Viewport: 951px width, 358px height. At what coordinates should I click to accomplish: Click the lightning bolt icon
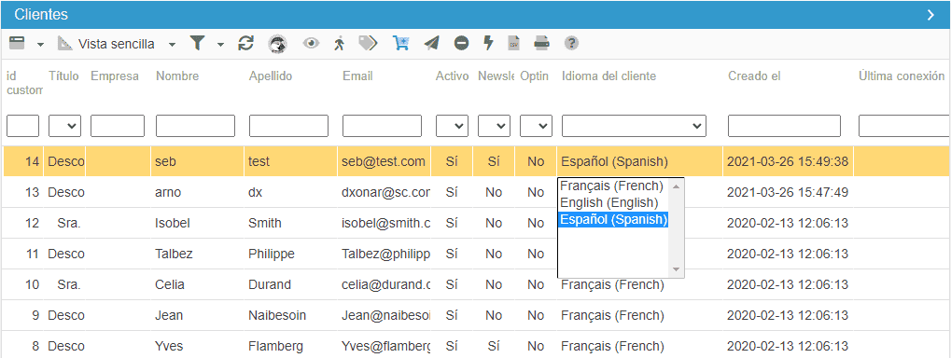[488, 43]
